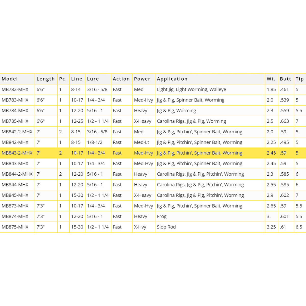Screen dimensions: 306x306
Task: Click the .663 butt diameter value
Action: (284, 121)
